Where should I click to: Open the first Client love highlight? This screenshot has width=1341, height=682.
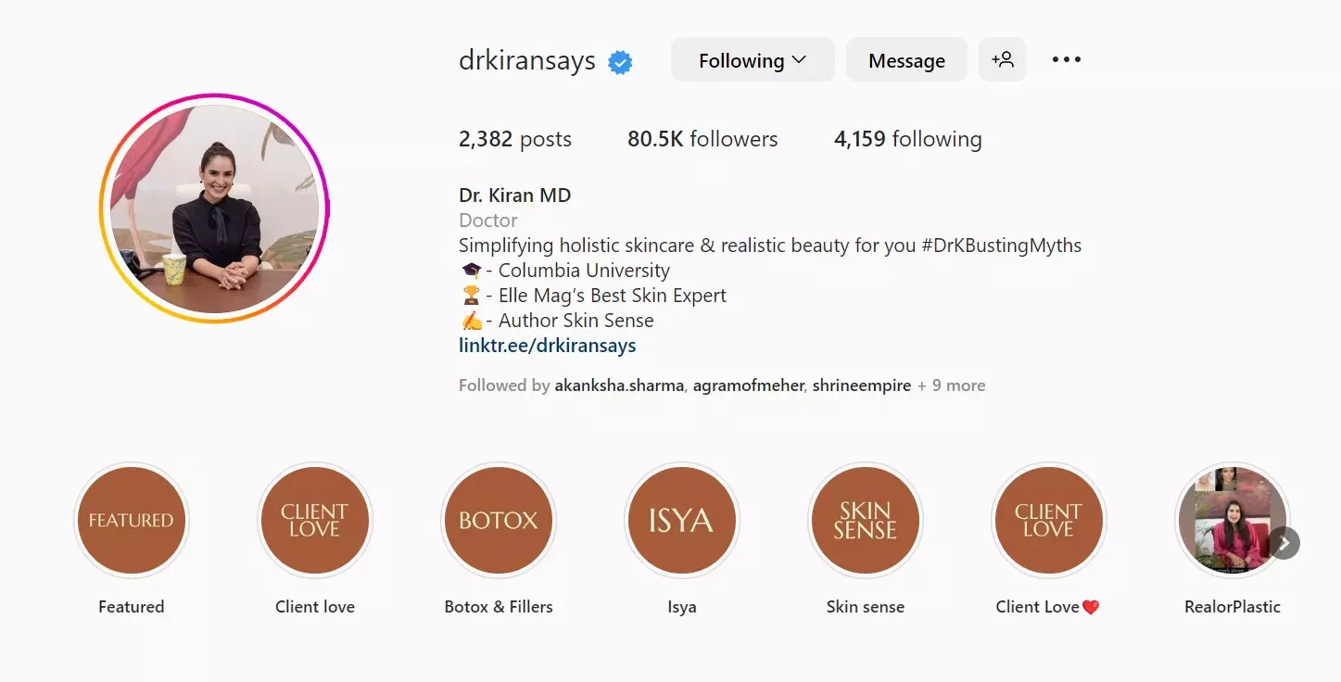(315, 520)
